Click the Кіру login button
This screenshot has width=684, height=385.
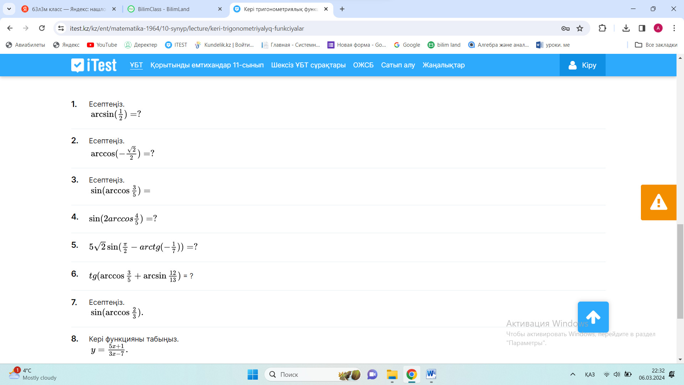tap(582, 65)
